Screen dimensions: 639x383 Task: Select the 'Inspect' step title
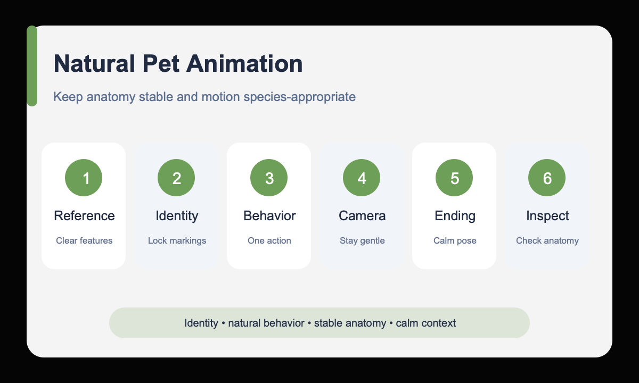547,215
